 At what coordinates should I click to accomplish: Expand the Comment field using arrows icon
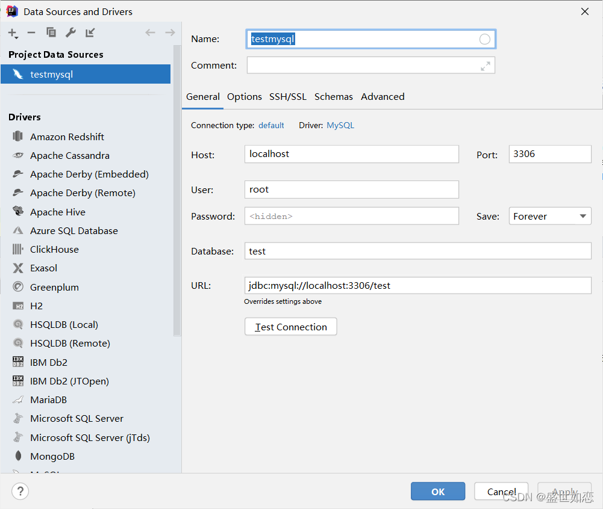486,66
